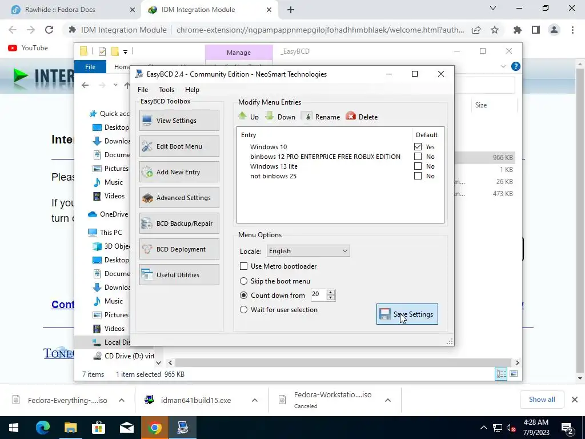Open Chrome extensions puzzle icon
Viewport: 585px width, 439px height.
518,30
